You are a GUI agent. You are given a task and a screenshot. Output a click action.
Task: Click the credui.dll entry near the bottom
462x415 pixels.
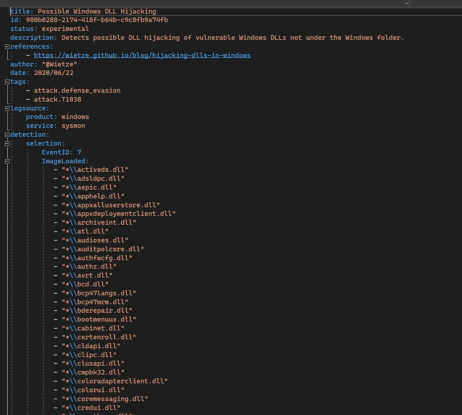click(x=91, y=407)
